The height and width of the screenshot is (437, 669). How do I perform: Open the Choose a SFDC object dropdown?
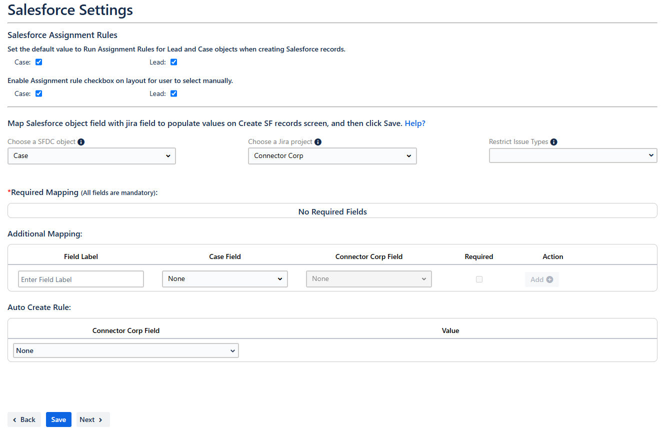91,156
